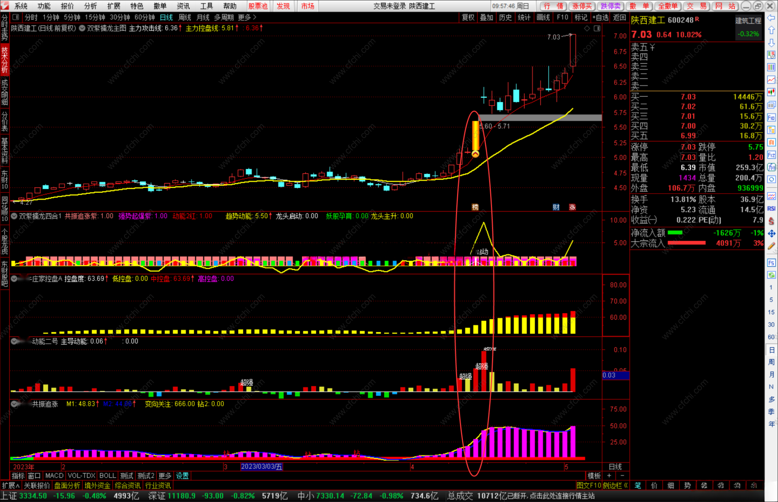Click the back arrow icon in right sidebar

coord(771,18)
